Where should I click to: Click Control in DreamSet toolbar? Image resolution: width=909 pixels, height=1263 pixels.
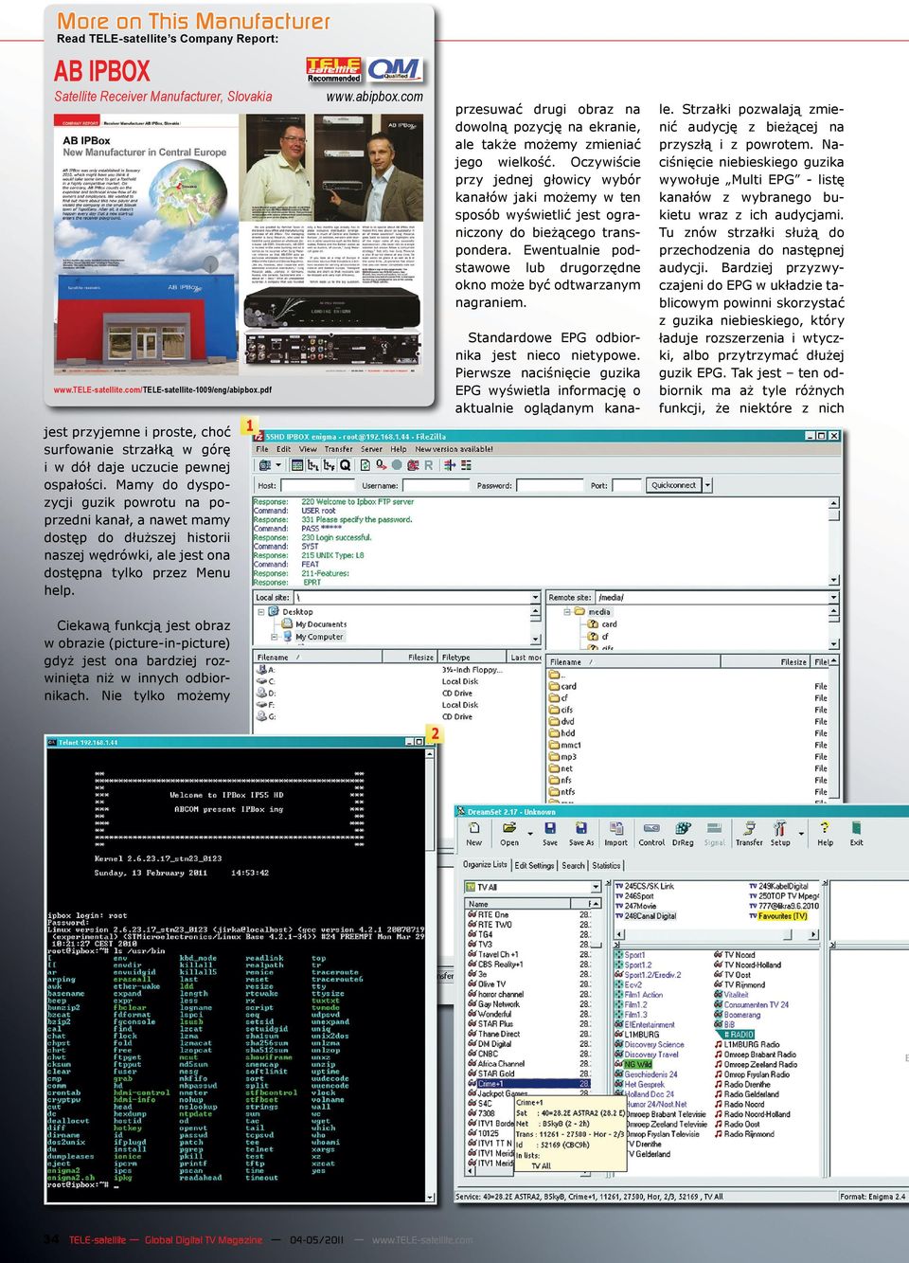[651, 834]
